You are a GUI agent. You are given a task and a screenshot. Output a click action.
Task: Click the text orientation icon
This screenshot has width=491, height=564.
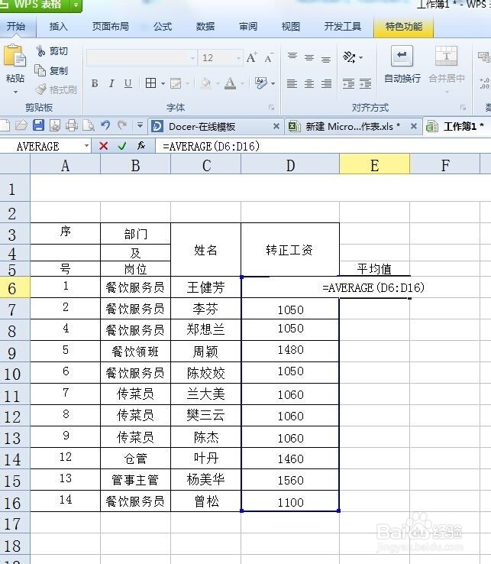coord(349,57)
